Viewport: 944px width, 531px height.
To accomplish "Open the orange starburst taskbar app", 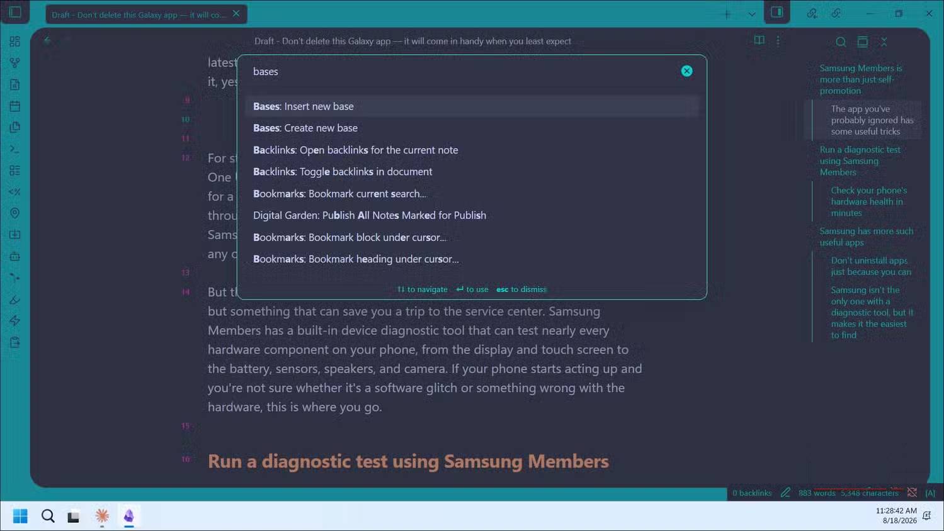I will pos(102,516).
